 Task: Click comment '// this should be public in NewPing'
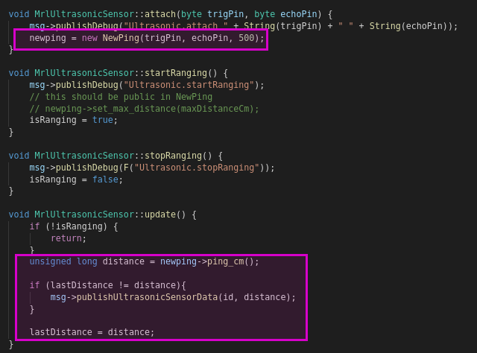coord(121,97)
